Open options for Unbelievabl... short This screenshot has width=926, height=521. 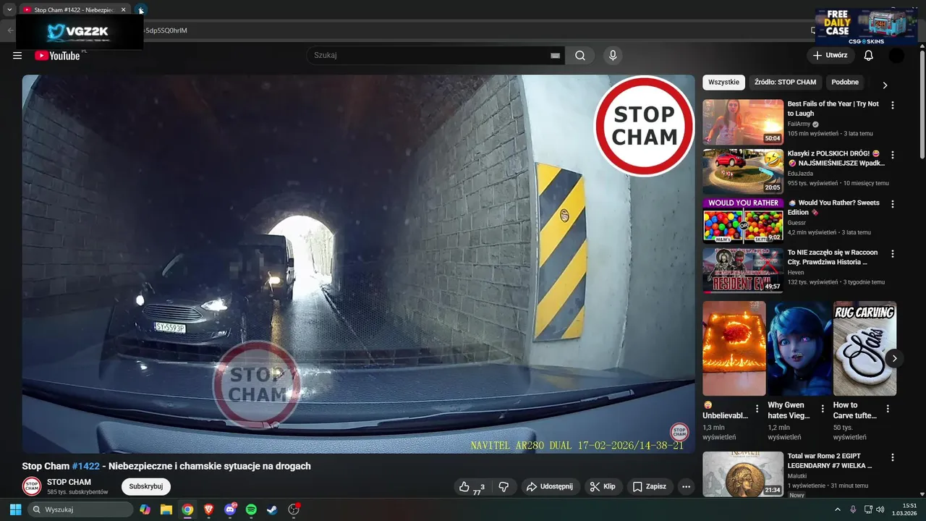click(x=757, y=409)
